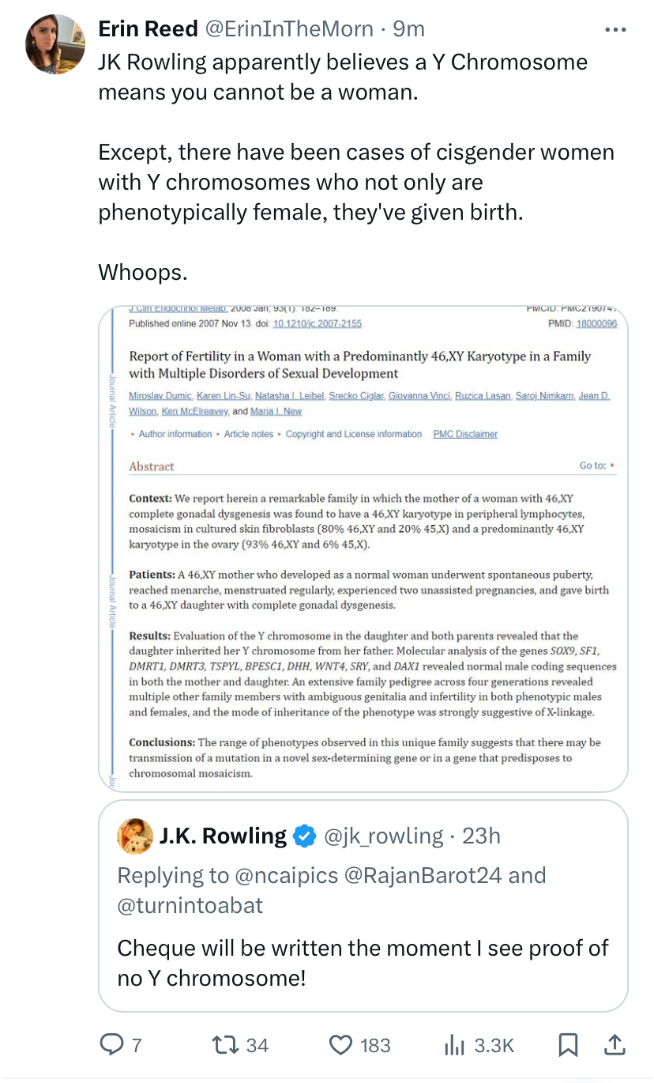Click J.K. Rowling's blue verified badge
This screenshot has height=1083, width=654.
click(305, 836)
